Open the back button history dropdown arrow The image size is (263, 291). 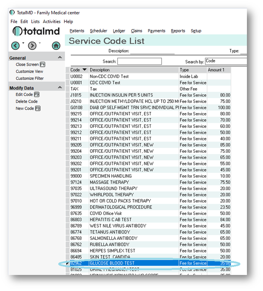(23, 43)
